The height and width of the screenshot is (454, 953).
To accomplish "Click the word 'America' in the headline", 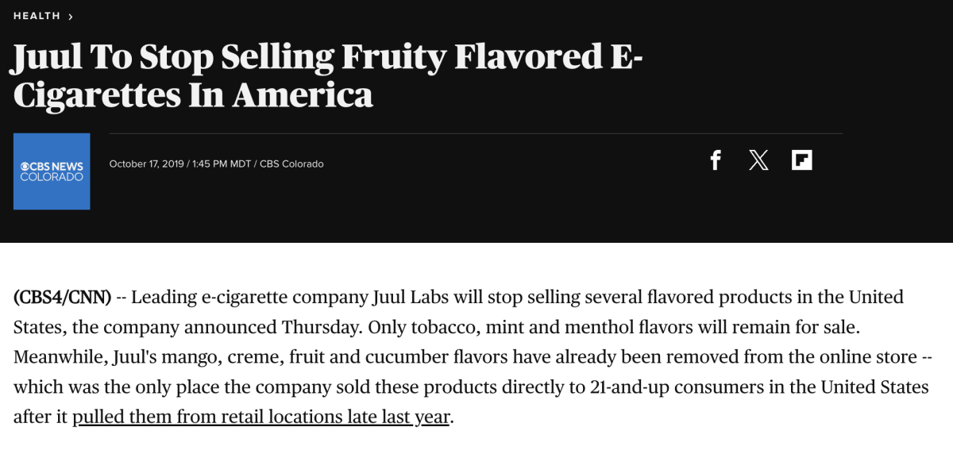I will click(x=303, y=95).
